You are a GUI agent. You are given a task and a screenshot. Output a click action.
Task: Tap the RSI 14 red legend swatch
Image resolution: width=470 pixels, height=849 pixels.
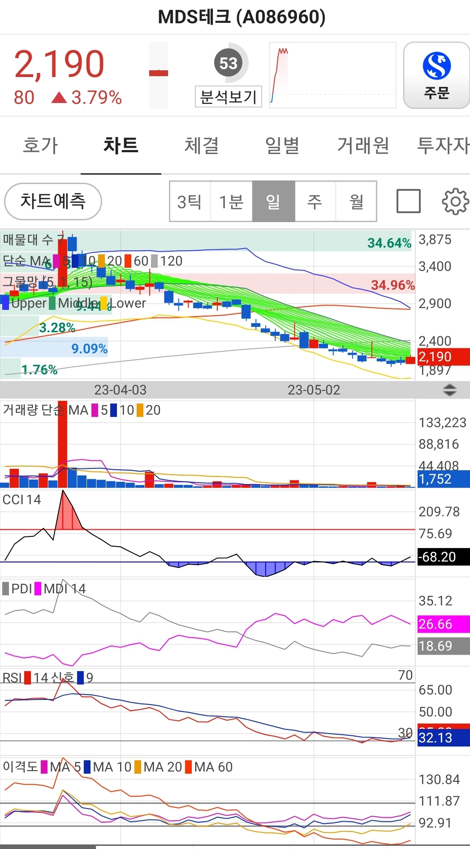coord(28,677)
